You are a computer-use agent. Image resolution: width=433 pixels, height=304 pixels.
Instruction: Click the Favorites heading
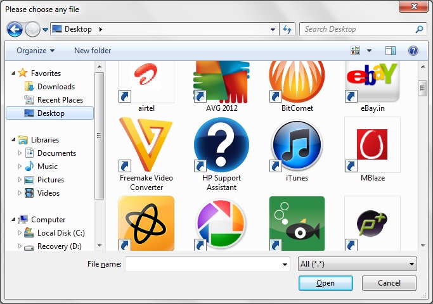(x=39, y=73)
